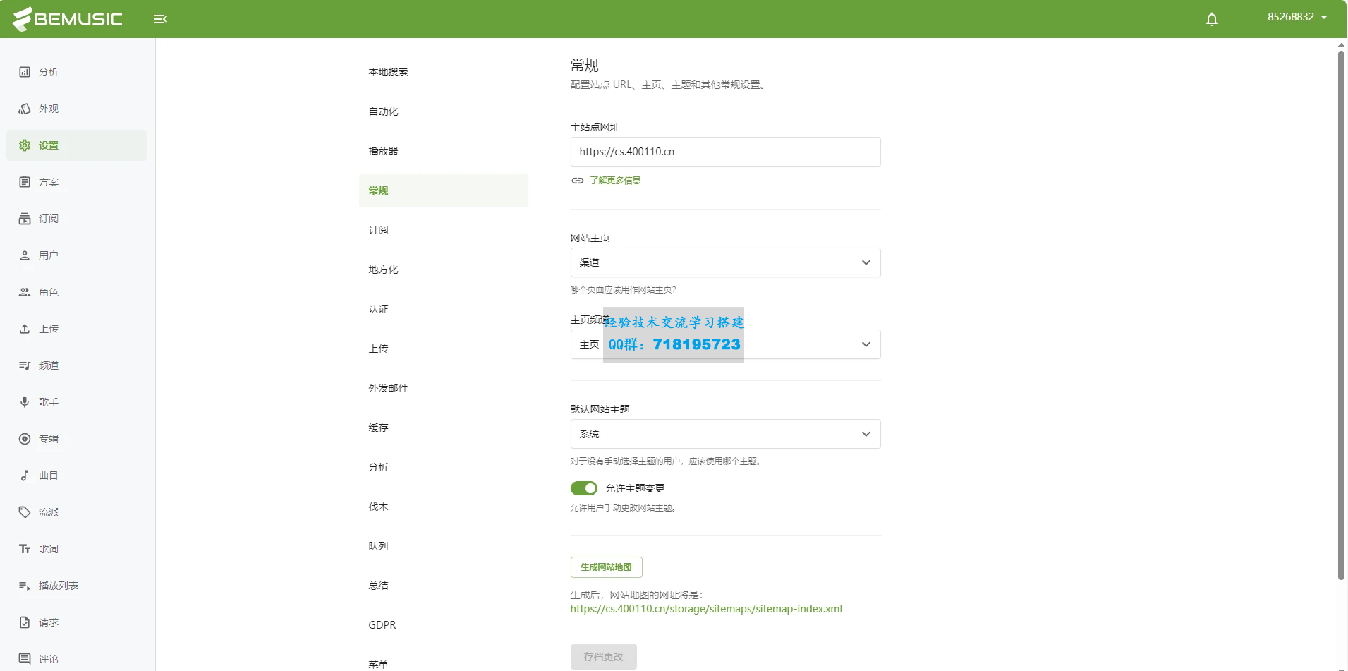This screenshot has height=671, width=1348.
Task: Click the 生成网站地图 sitemap button
Action: tap(606, 567)
